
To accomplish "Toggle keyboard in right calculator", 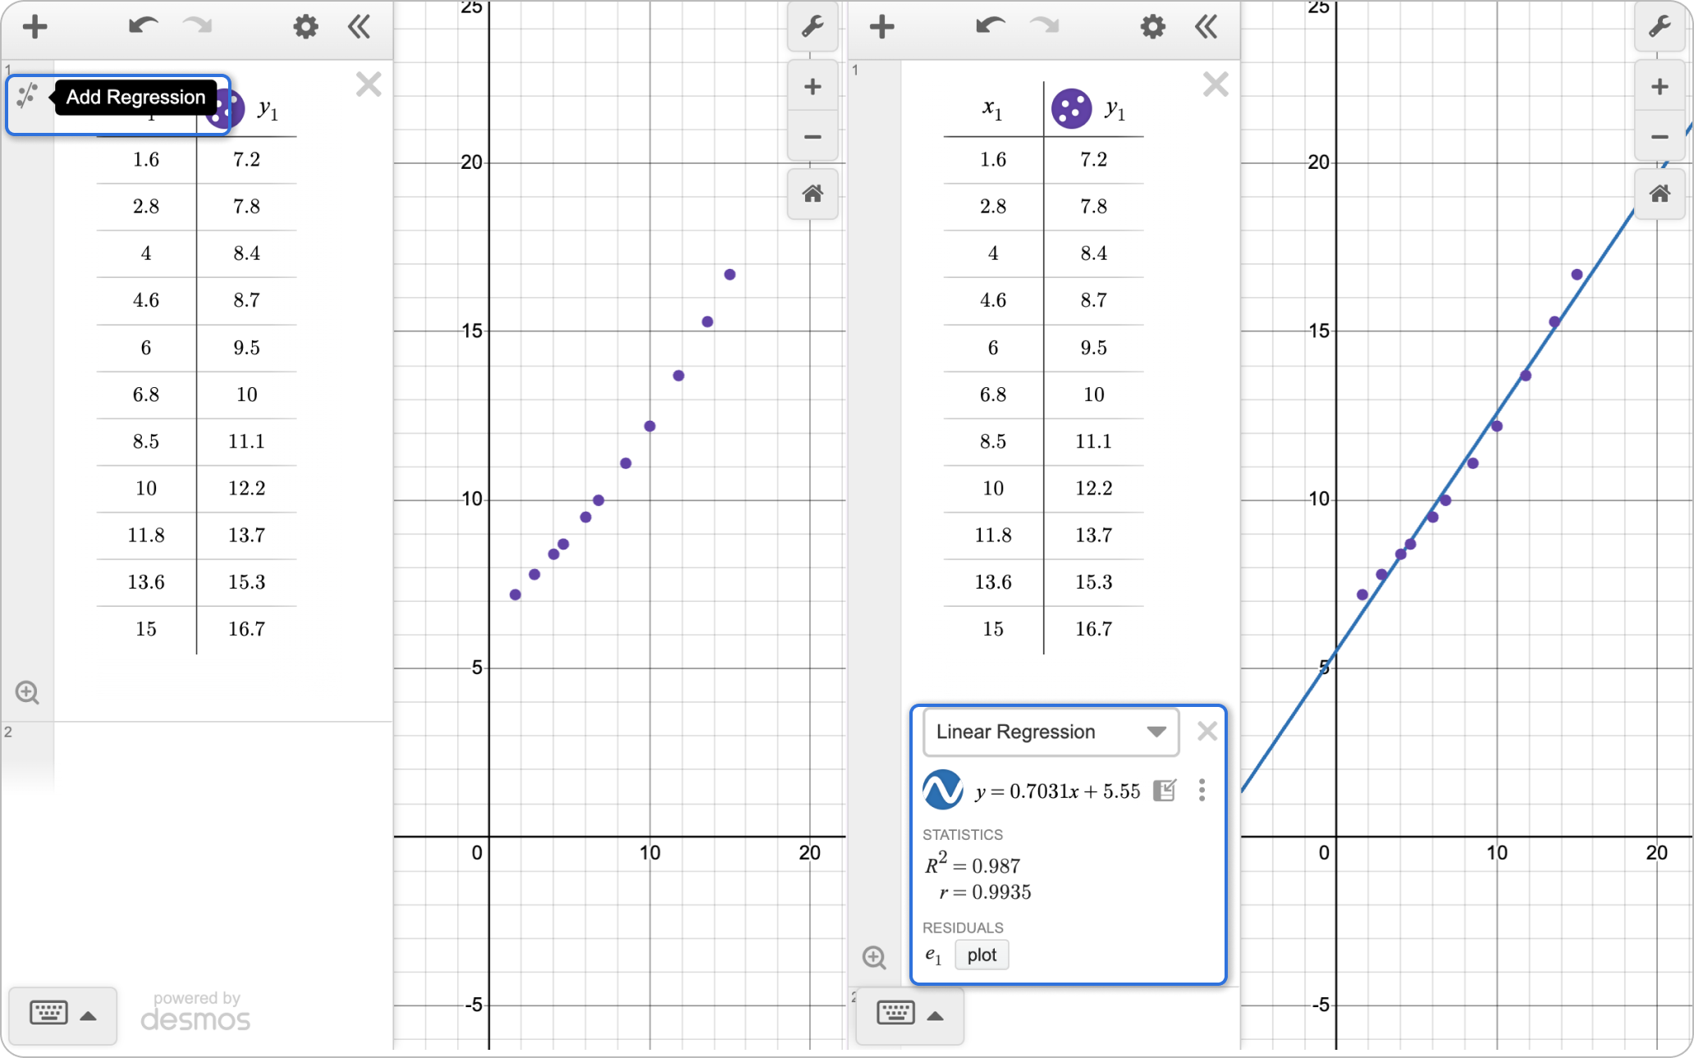I will [x=895, y=1013].
